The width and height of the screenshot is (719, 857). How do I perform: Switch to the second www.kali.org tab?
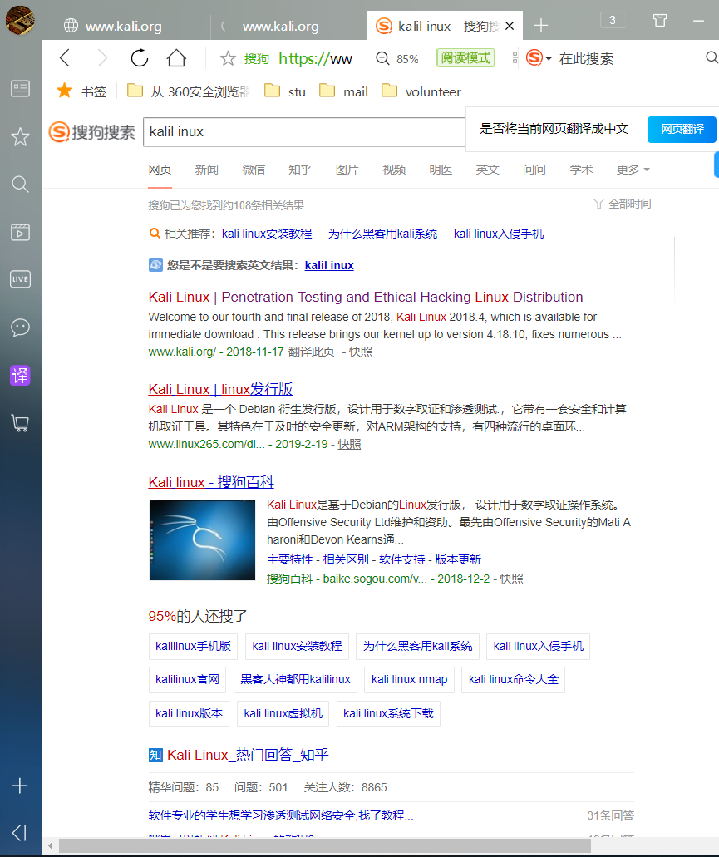[x=288, y=26]
